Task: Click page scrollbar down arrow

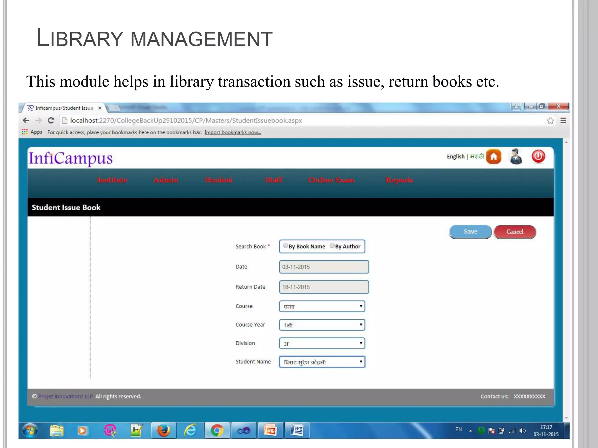Action: [566, 418]
